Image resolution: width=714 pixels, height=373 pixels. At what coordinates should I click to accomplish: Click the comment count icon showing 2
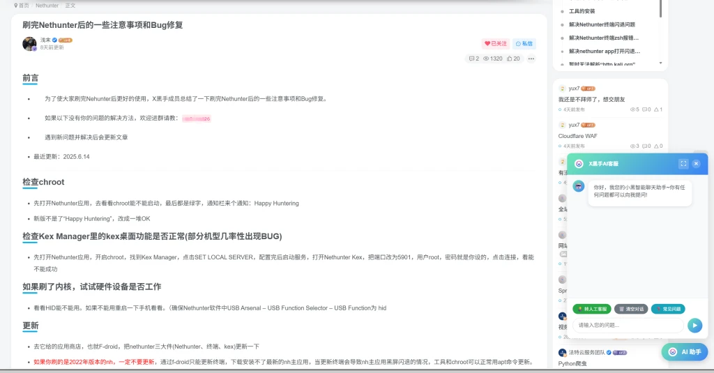[472, 59]
